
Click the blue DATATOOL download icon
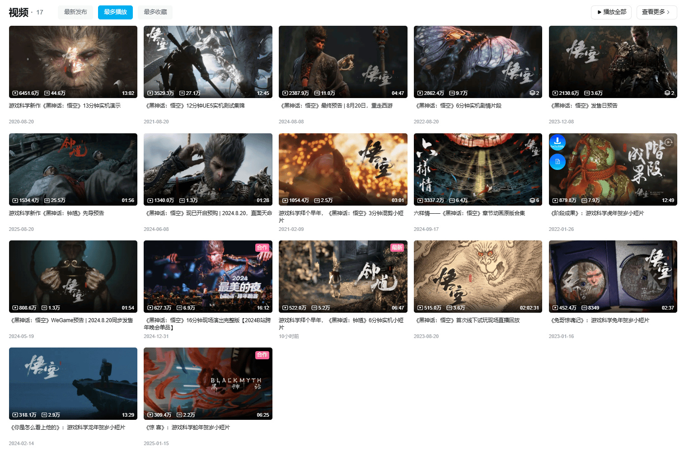point(557,142)
